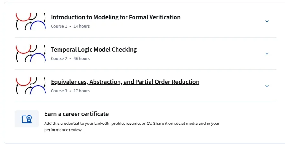Click the 'performance review.' text line

[x=63, y=130]
